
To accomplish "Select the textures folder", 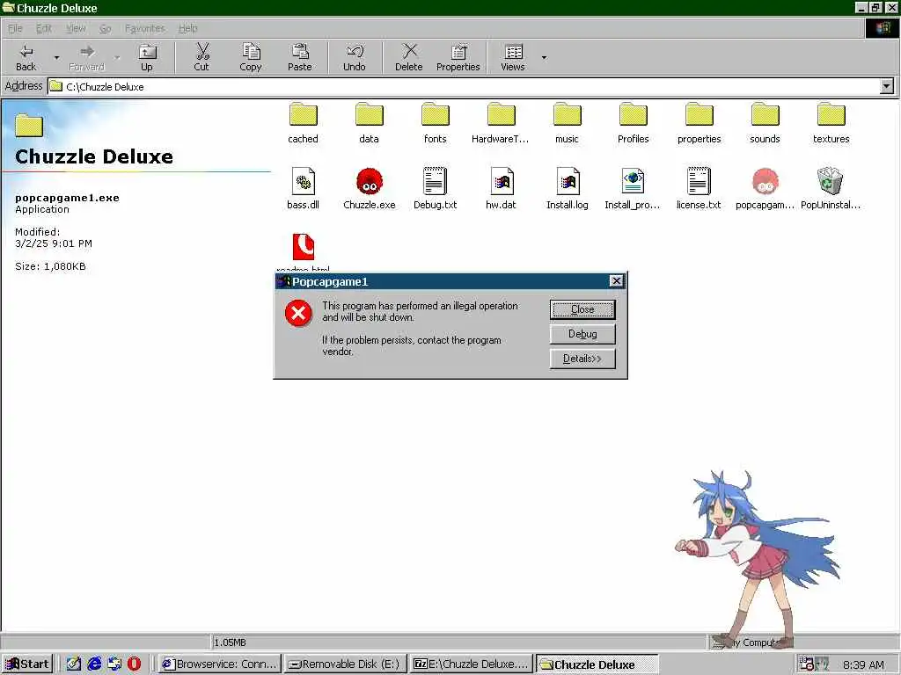I will tap(831, 123).
